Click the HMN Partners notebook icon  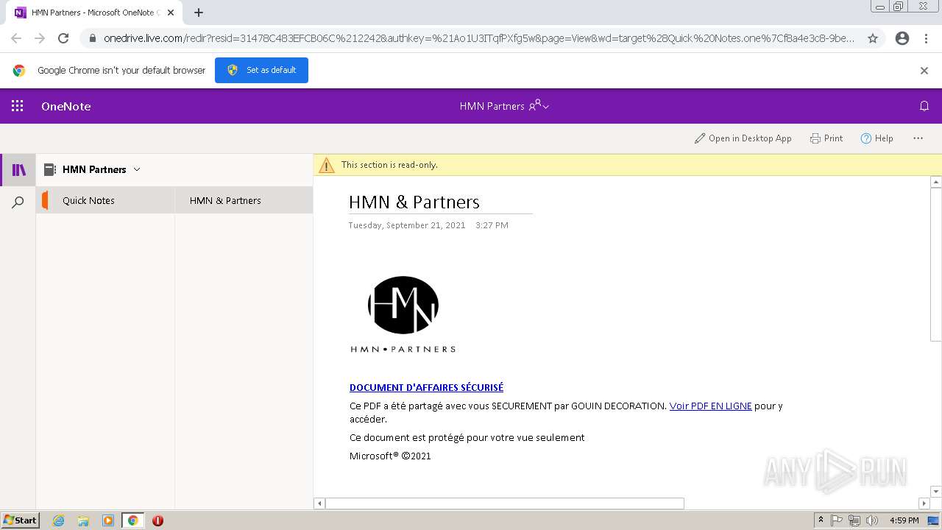pos(49,169)
